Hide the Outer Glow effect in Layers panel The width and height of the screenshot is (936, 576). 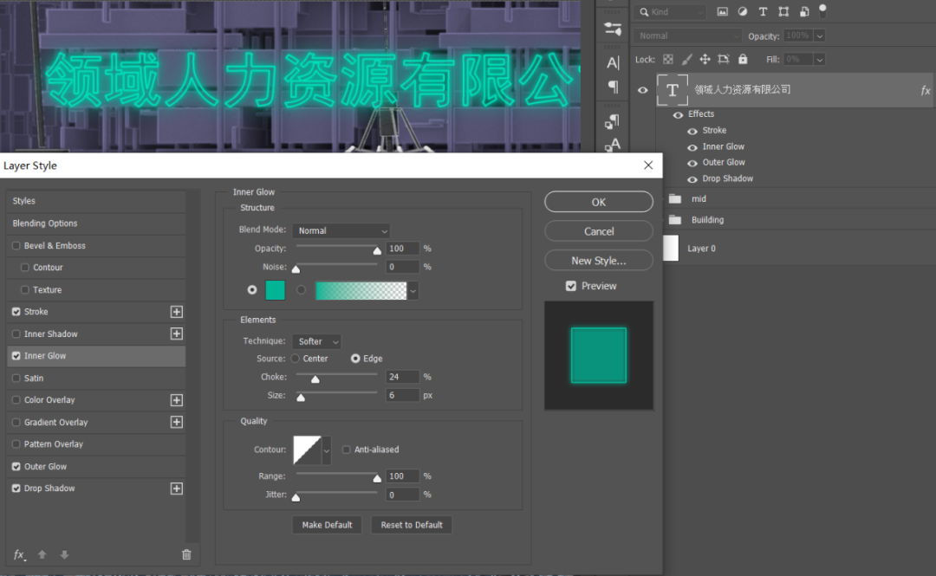coord(692,163)
